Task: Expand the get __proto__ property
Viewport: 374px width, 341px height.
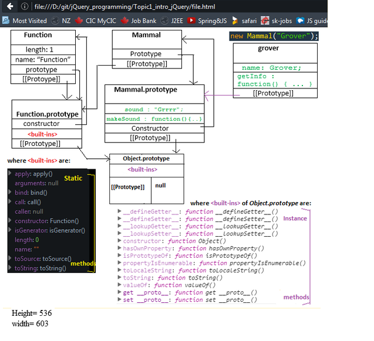Action: pos(120,292)
